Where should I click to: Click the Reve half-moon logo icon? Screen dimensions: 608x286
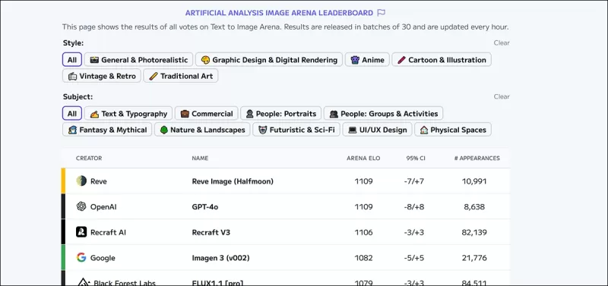81,181
